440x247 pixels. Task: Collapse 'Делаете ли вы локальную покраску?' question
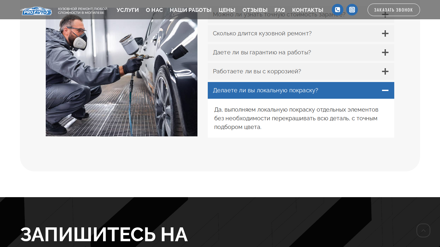[301, 90]
